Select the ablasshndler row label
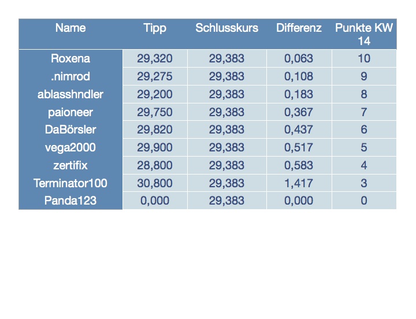This screenshot has height=319, width=416. coord(70,94)
